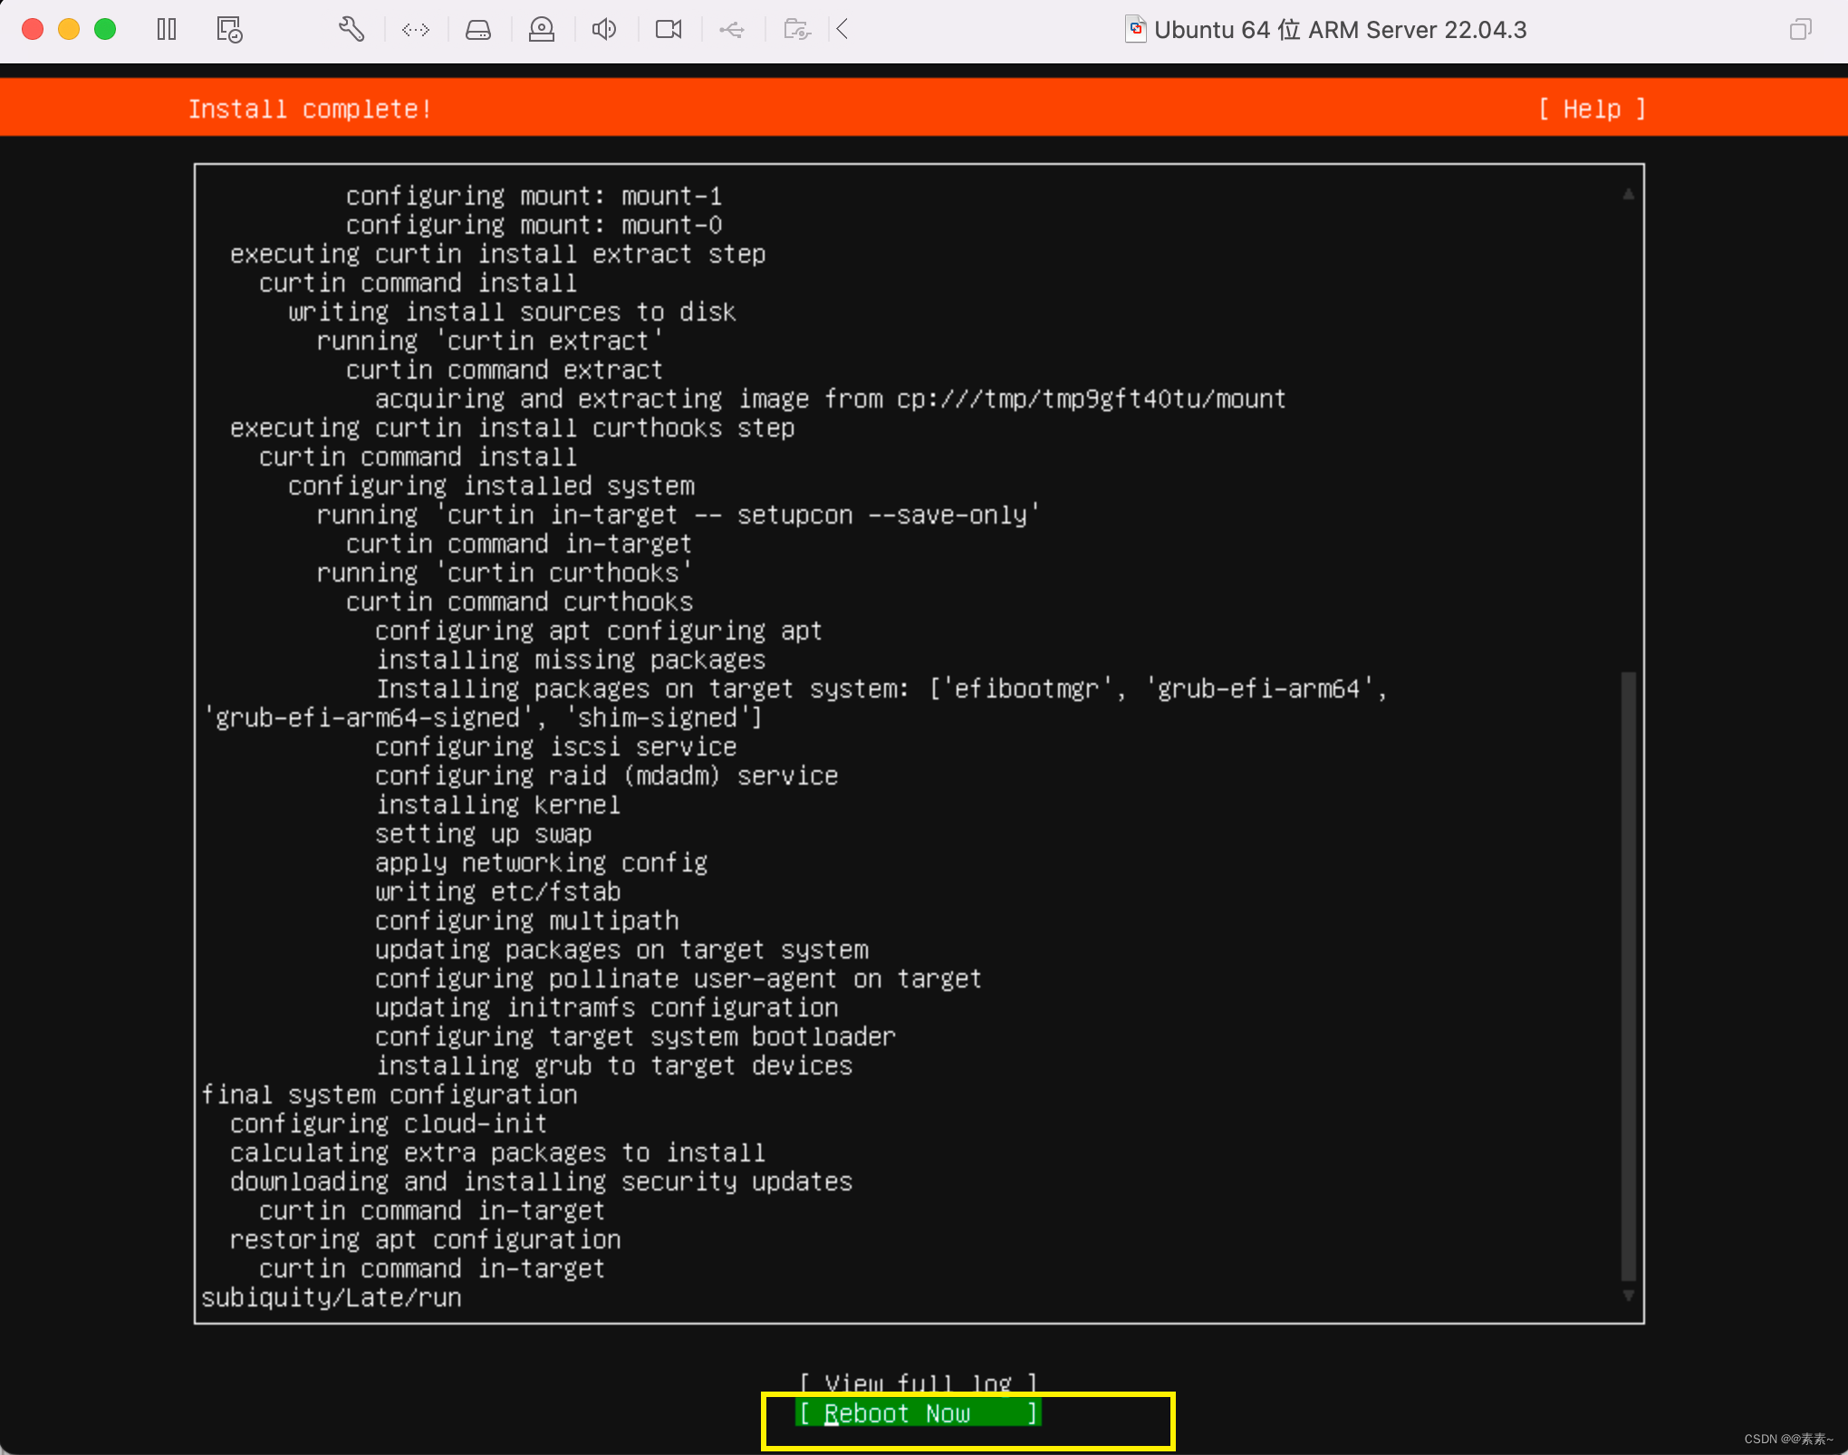1848x1455 pixels.
Task: Click 'apply networking config' log line
Action: coord(542,862)
